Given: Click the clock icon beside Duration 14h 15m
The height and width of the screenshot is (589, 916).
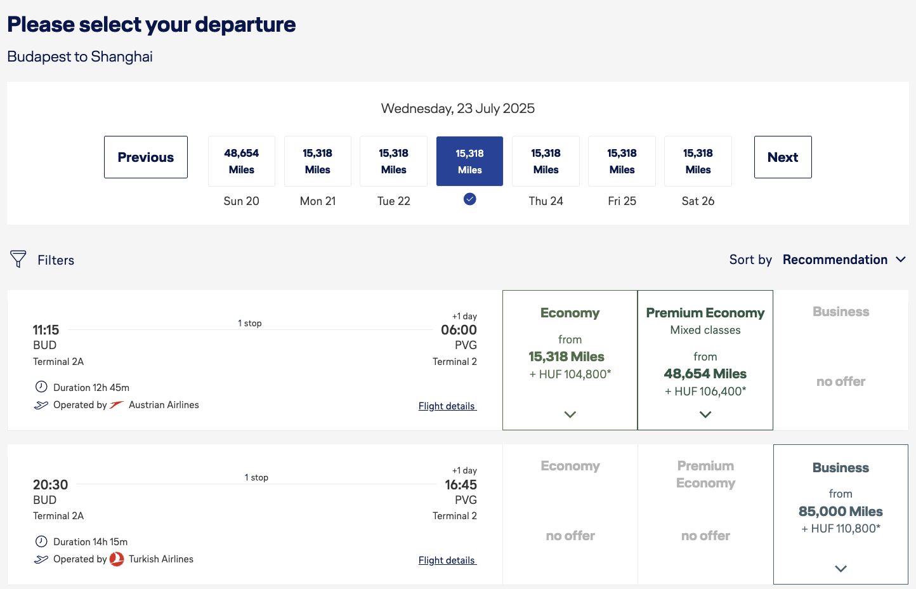Looking at the screenshot, I should (x=41, y=541).
